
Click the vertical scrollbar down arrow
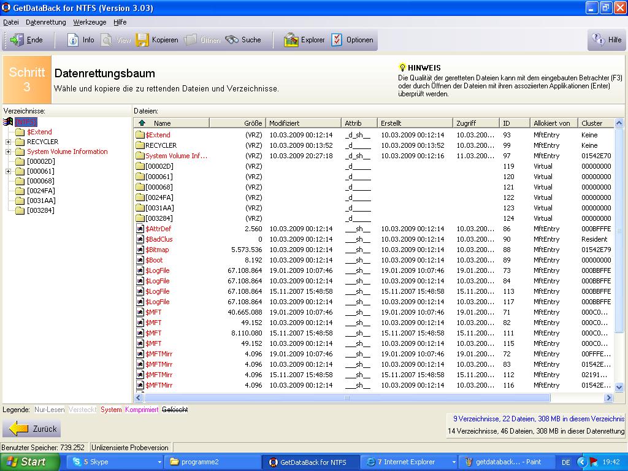[619, 388]
